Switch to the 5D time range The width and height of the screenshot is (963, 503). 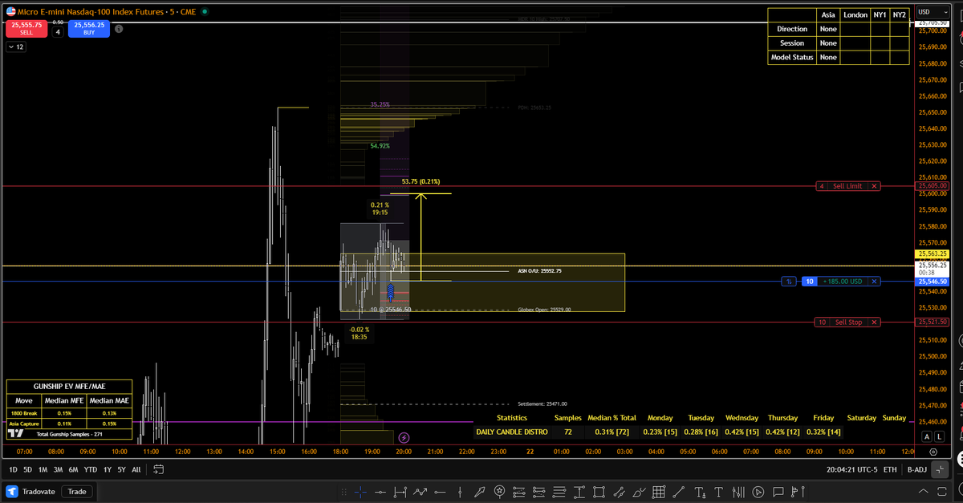[x=28, y=469]
